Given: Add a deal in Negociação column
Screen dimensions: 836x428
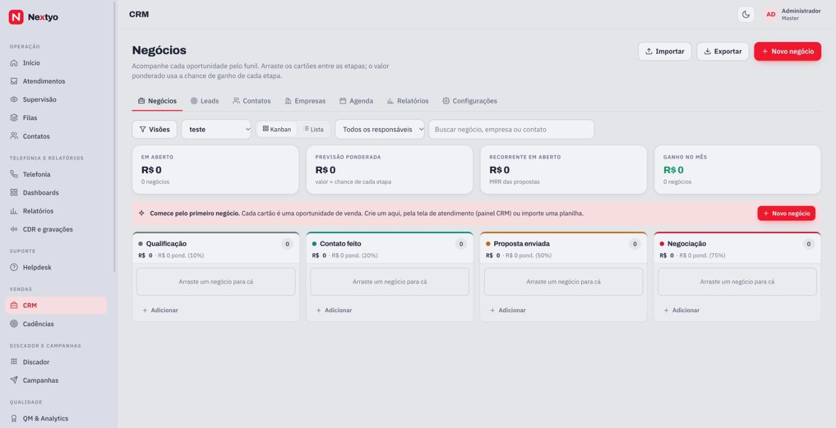Looking at the screenshot, I should (x=682, y=310).
